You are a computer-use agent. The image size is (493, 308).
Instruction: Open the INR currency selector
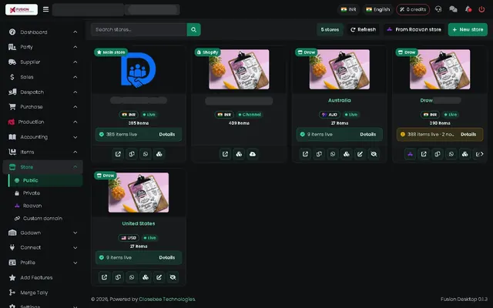coord(349,9)
